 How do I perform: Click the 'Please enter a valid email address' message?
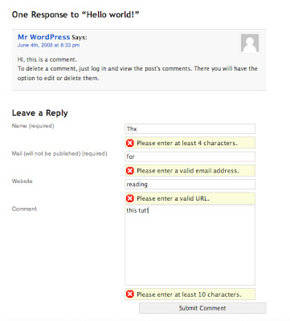[x=188, y=171]
